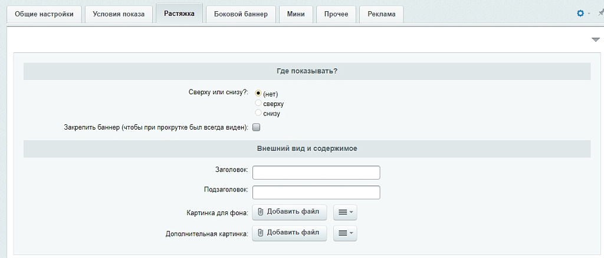Click the gear settings icon

tap(580, 13)
